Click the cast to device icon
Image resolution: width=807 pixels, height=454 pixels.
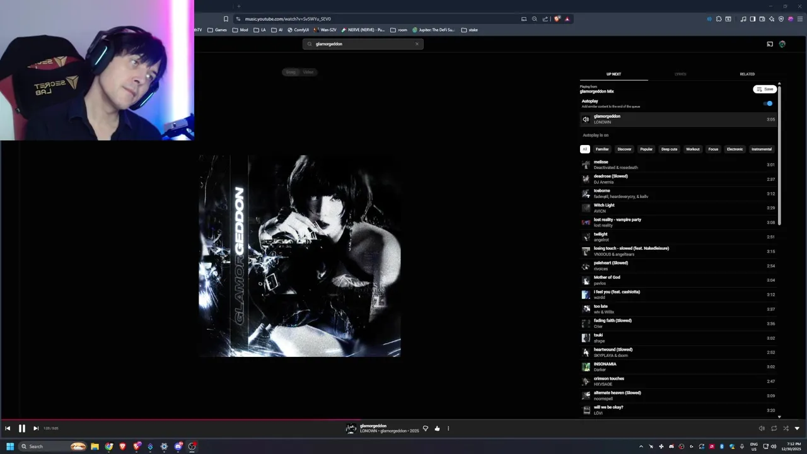770,44
